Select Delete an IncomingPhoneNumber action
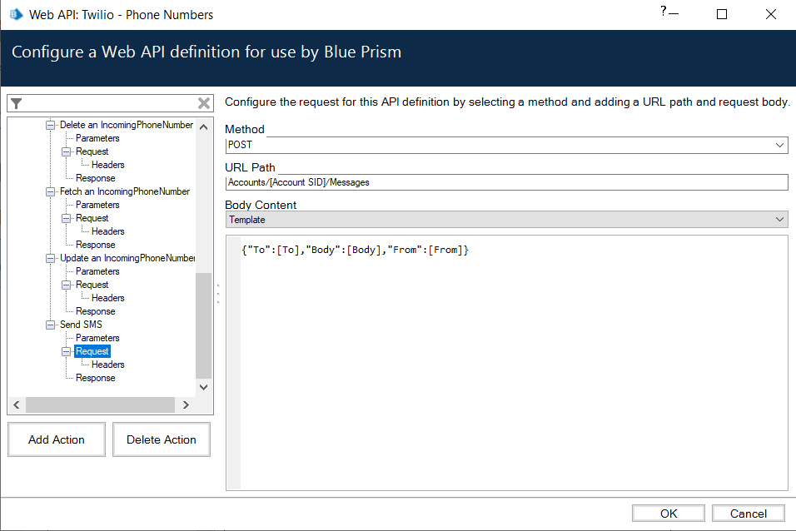Viewport: 796px width, 531px height. 127,125
